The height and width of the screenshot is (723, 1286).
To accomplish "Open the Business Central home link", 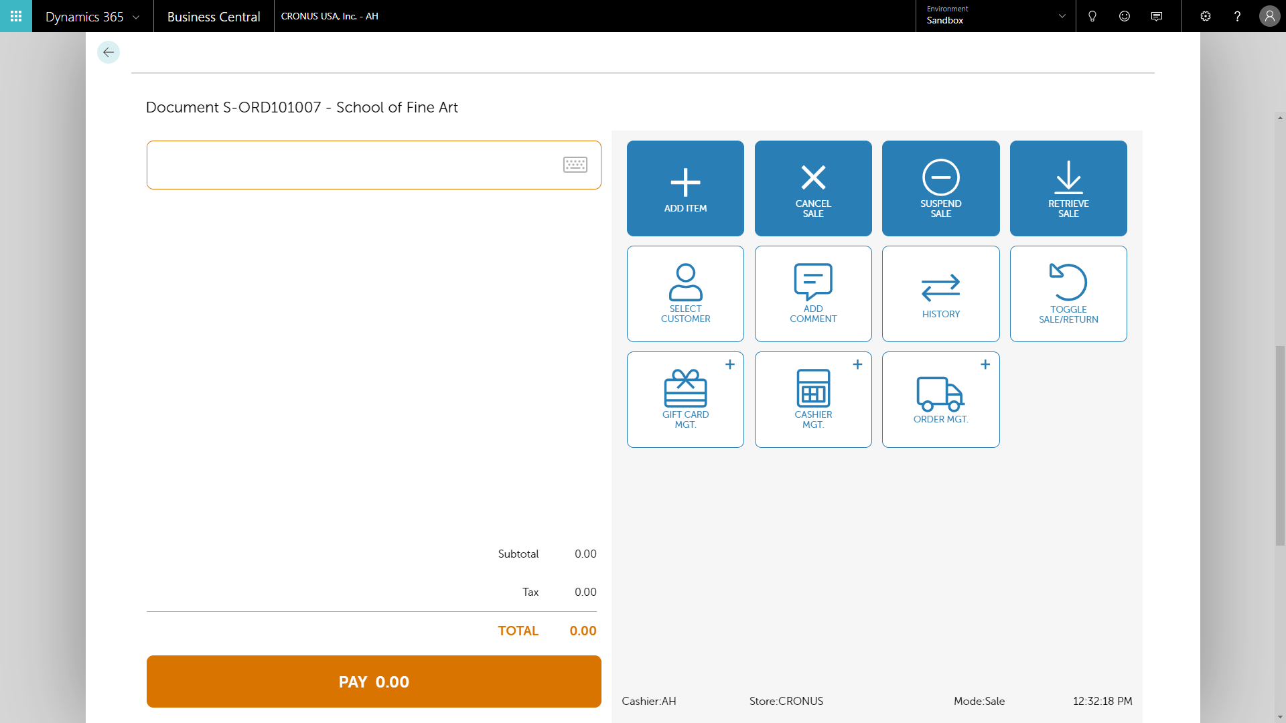I will point(214,17).
